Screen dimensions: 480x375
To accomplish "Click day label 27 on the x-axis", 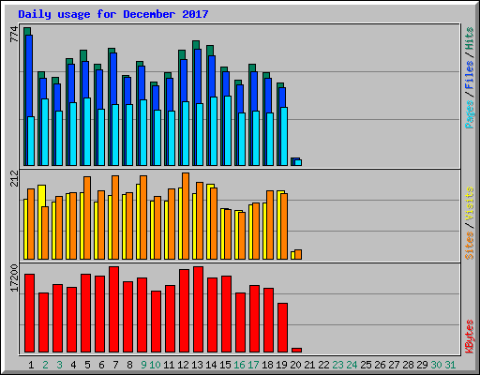I will tap(394, 365).
